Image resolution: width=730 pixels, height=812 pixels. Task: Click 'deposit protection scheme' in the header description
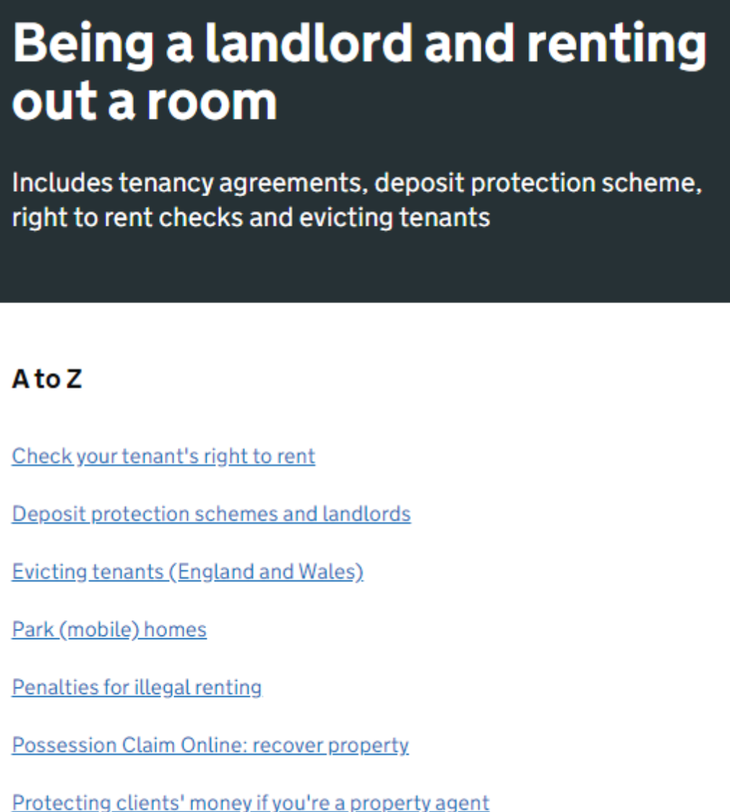click(x=537, y=183)
